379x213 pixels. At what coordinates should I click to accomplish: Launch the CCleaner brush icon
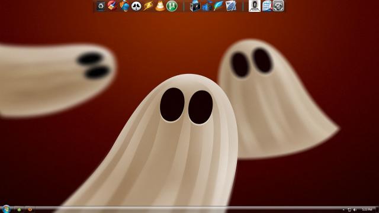(112, 6)
